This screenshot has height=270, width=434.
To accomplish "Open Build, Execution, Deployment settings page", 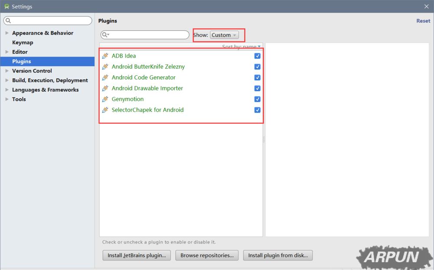I will [50, 80].
